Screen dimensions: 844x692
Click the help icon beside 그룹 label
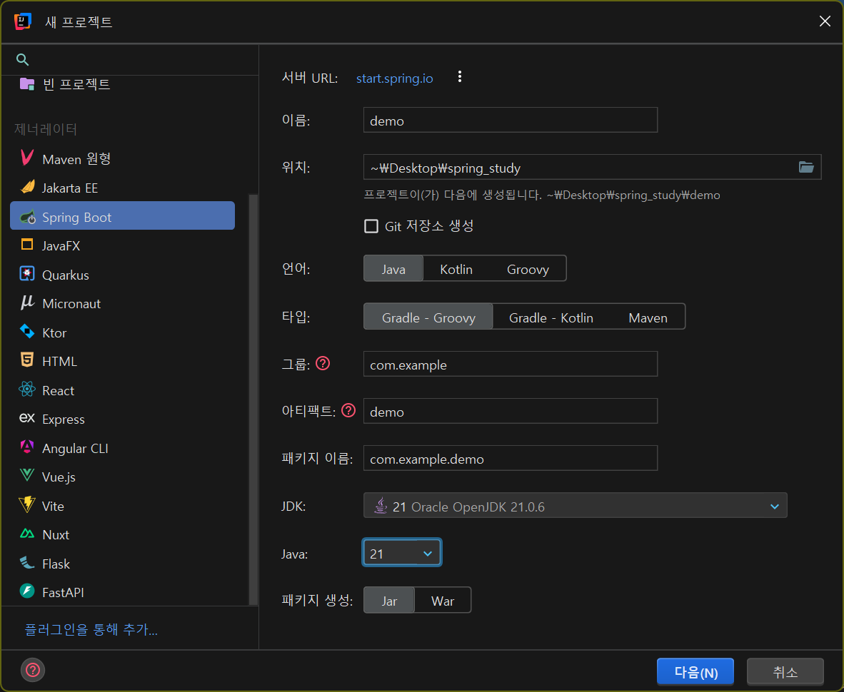(x=323, y=363)
